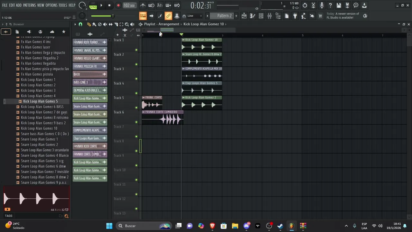
Task: Open FRVNKK CORTE CUMBIERO clip menu arrow
Action: [144, 112]
